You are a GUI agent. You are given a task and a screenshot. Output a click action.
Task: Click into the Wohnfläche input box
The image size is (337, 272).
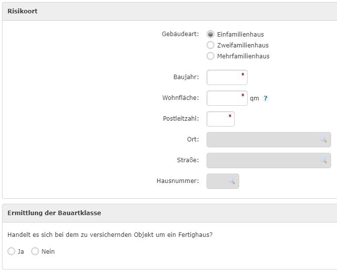pyautogui.click(x=227, y=98)
